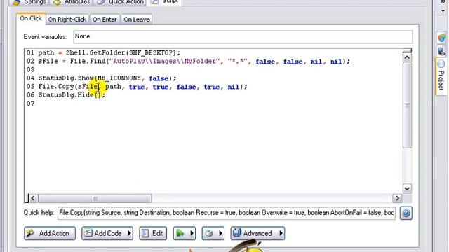Image resolution: width=449 pixels, height=252 pixels.
Task: Click the colorful spheres icon in side pane
Action: pos(441,38)
